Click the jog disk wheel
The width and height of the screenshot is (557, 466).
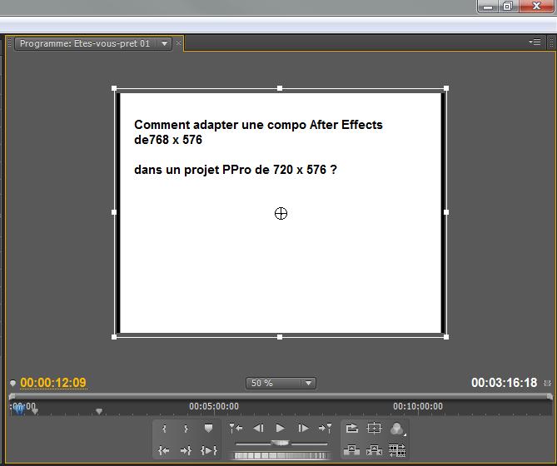pyautogui.click(x=281, y=455)
